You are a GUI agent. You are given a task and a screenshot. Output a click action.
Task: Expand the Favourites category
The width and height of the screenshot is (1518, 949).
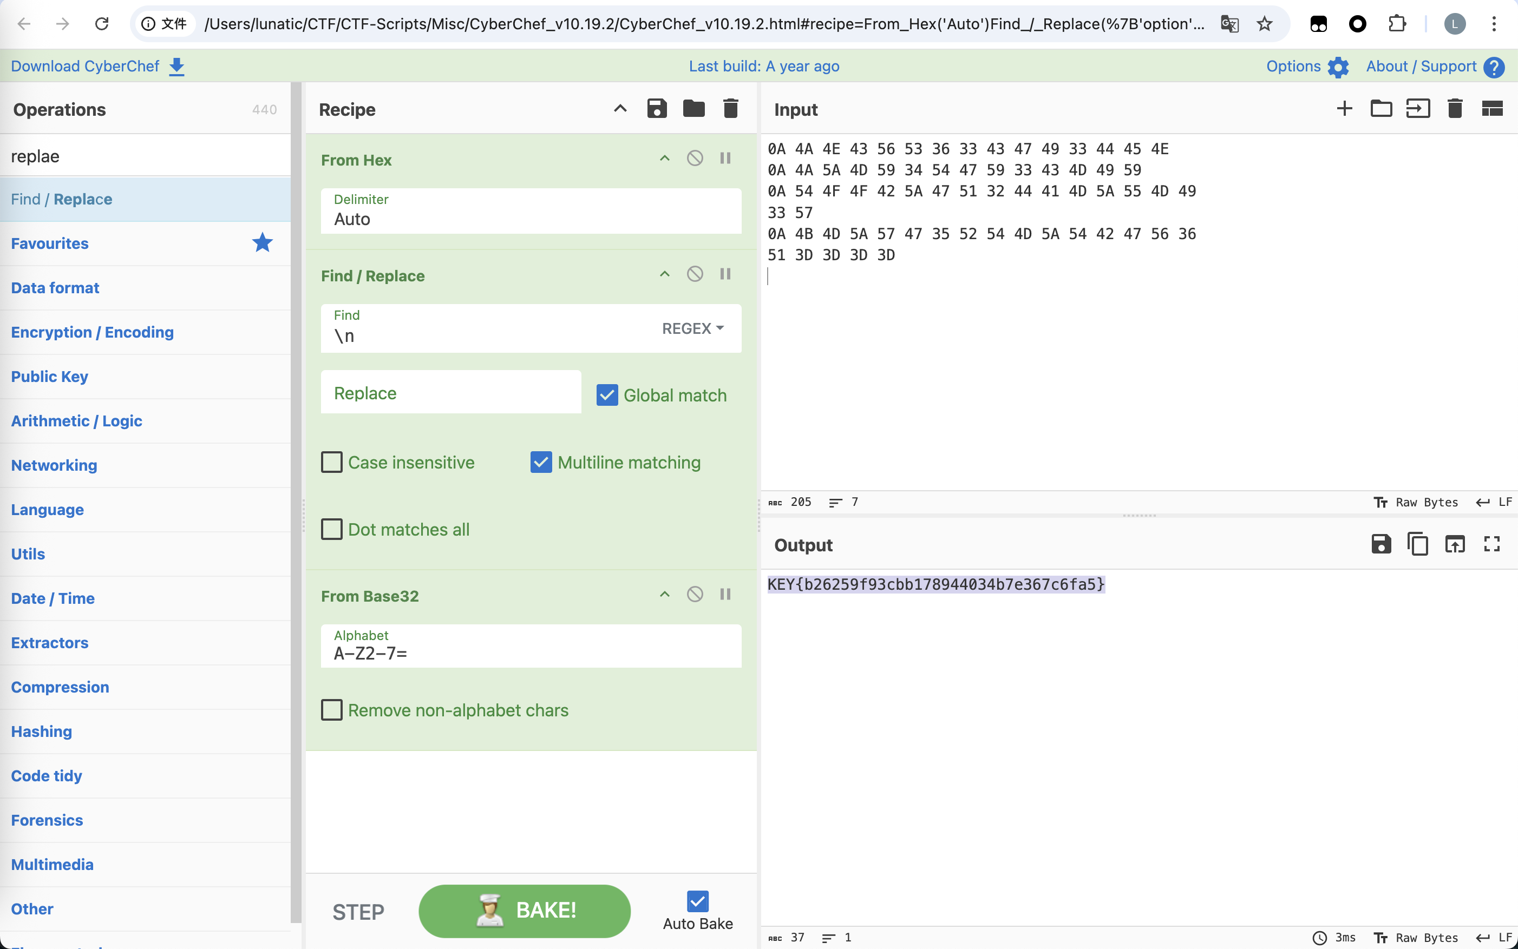(145, 243)
